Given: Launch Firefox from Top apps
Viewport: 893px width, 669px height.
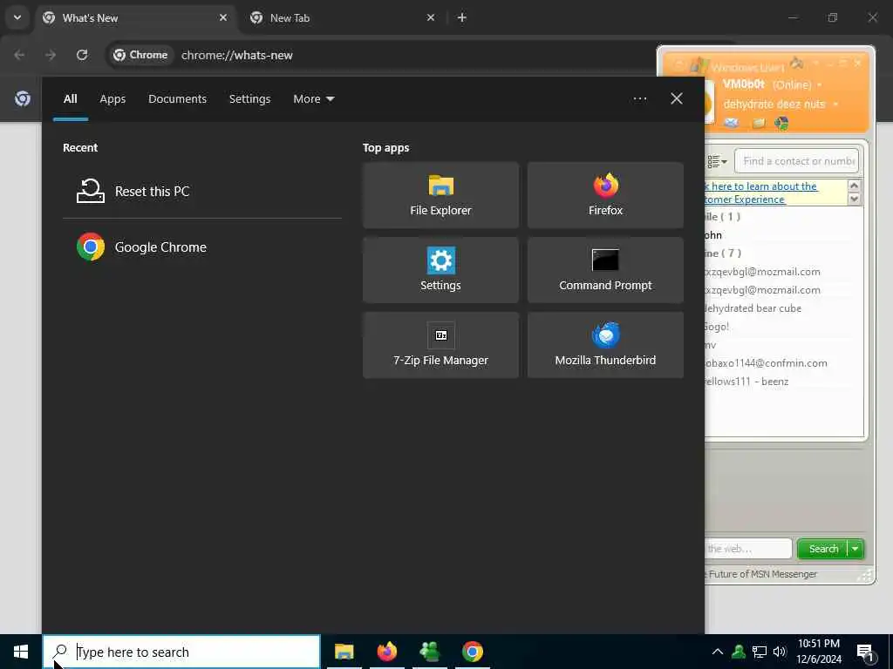Looking at the screenshot, I should click(x=605, y=195).
